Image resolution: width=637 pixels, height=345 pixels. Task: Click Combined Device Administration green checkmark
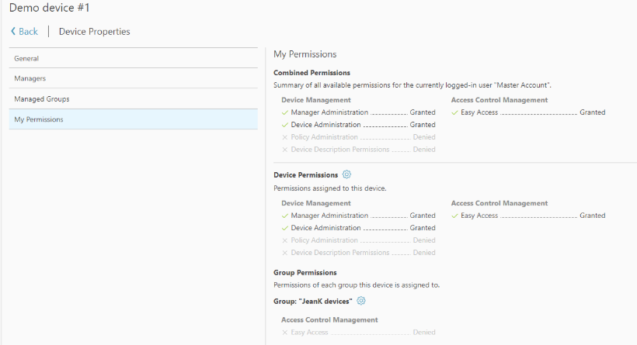tap(285, 125)
